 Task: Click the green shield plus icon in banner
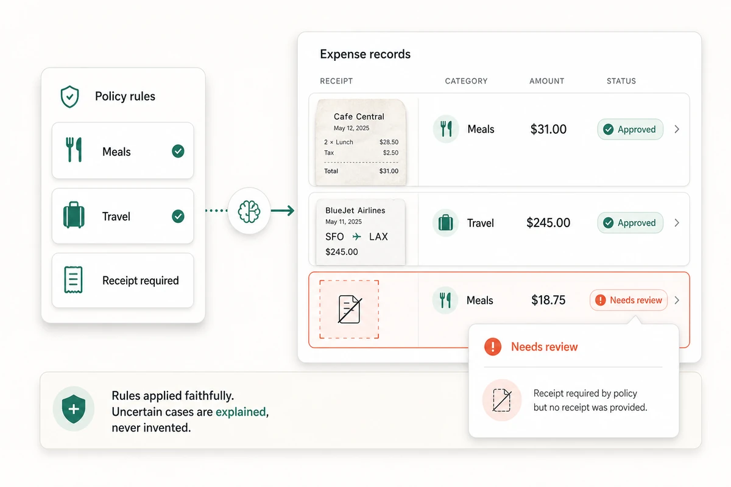click(x=74, y=410)
